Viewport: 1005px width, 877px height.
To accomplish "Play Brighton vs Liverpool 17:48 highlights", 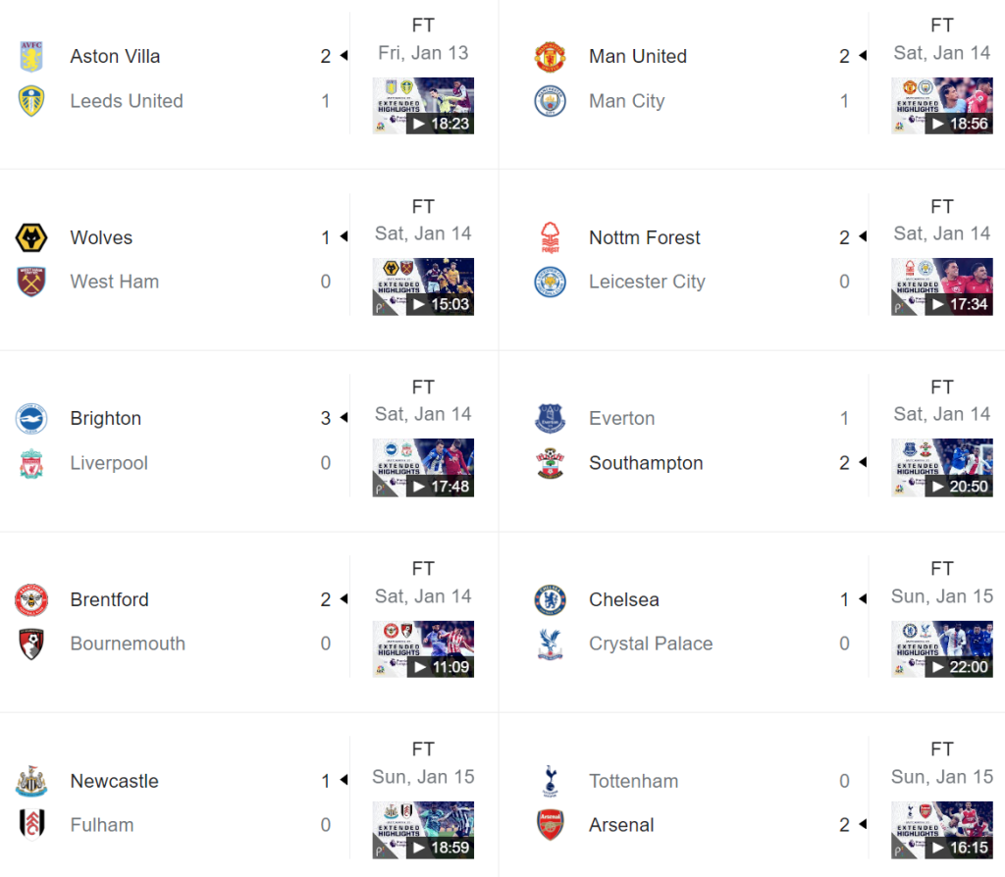I will click(423, 468).
